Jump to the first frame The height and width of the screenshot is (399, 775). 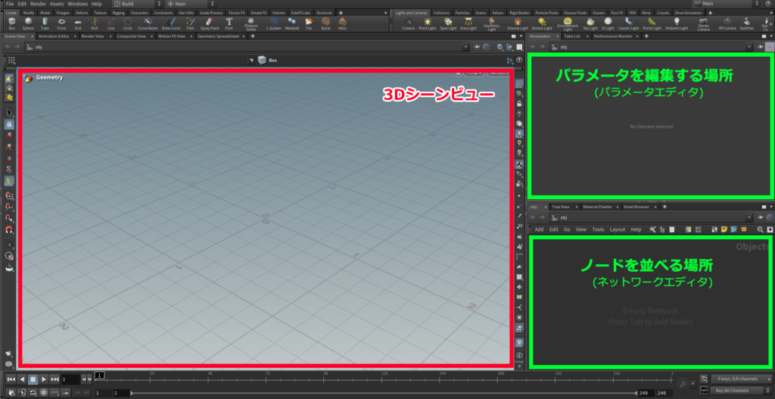pos(11,379)
